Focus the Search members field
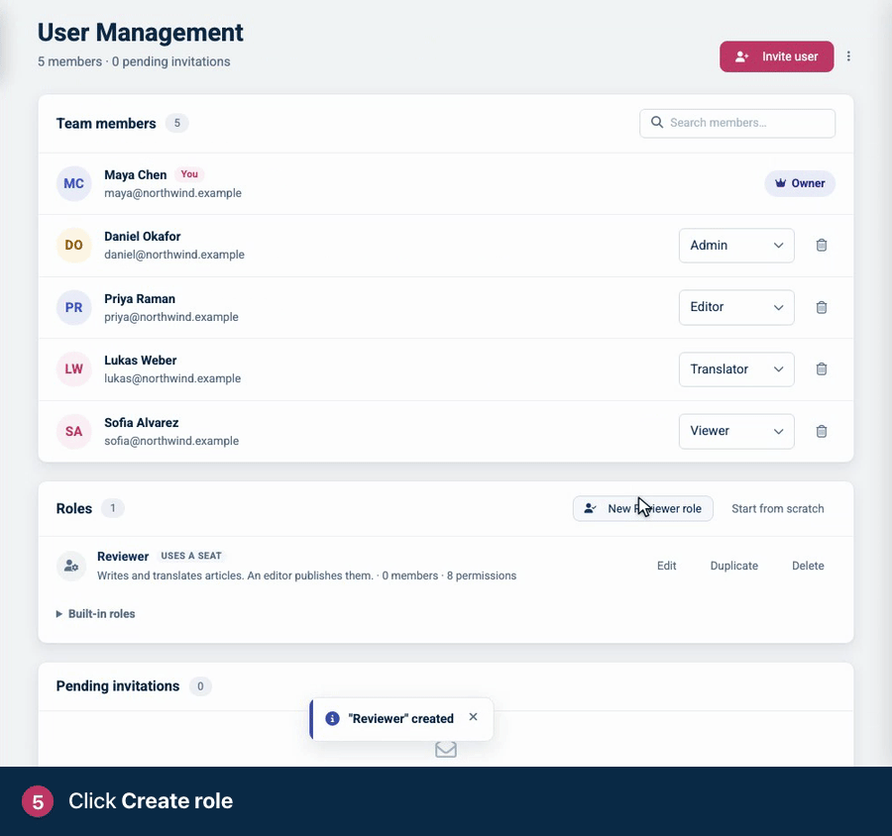The width and height of the screenshot is (892, 836). (x=737, y=123)
